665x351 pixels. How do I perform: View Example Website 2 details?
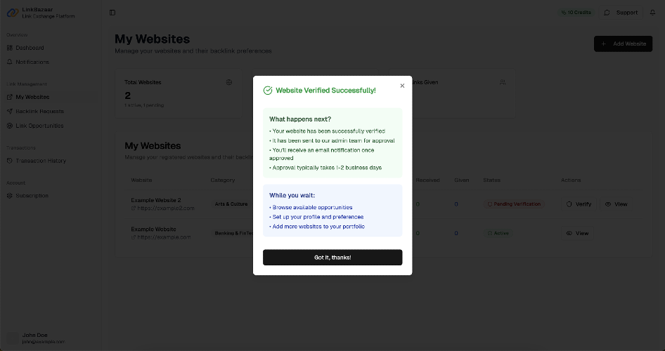click(616, 204)
